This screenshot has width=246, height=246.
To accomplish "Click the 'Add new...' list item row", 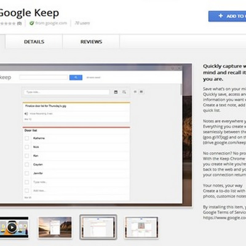I will (x=76, y=191).
